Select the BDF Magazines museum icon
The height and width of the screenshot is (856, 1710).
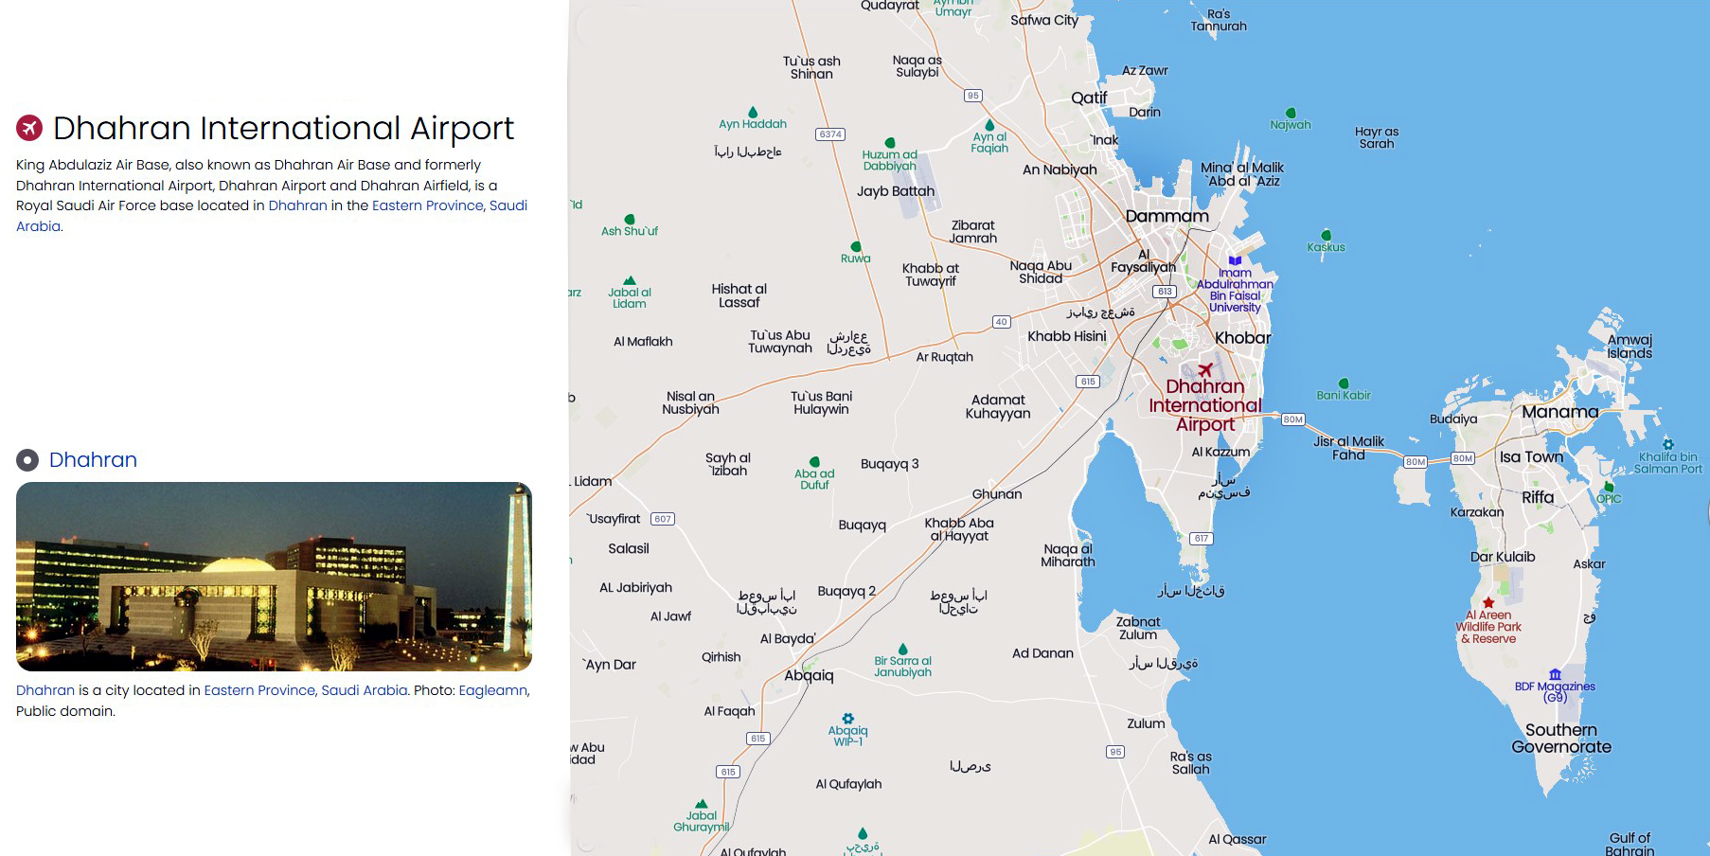tap(1555, 674)
